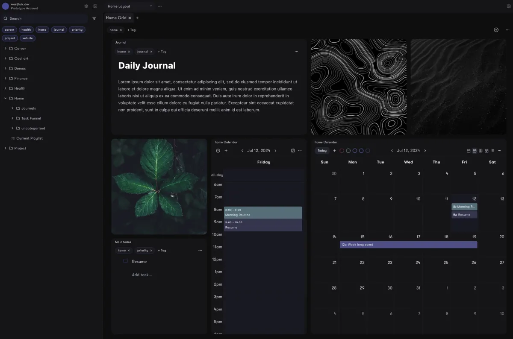Open the sidebar filter options icon
Screen dimensions: 513x339
[x=94, y=18]
